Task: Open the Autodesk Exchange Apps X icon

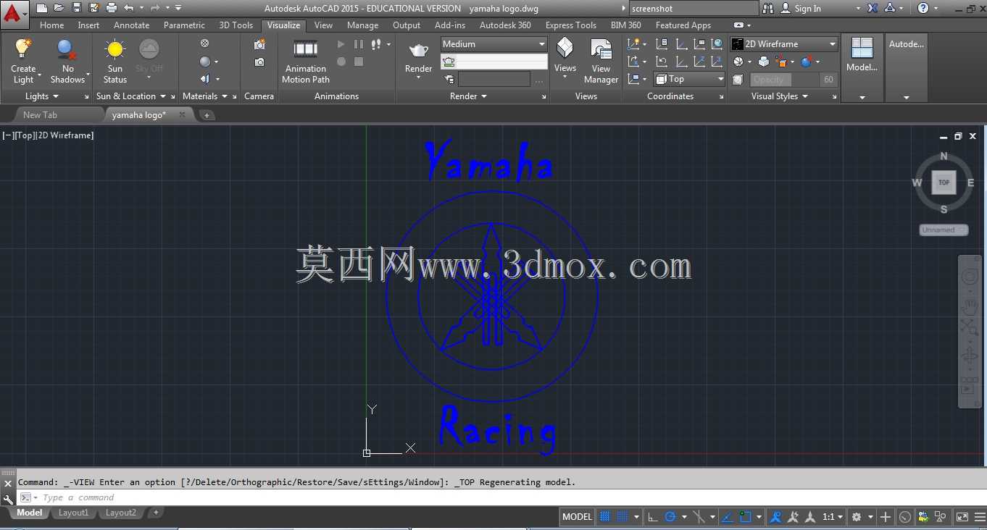Action: pos(873,8)
